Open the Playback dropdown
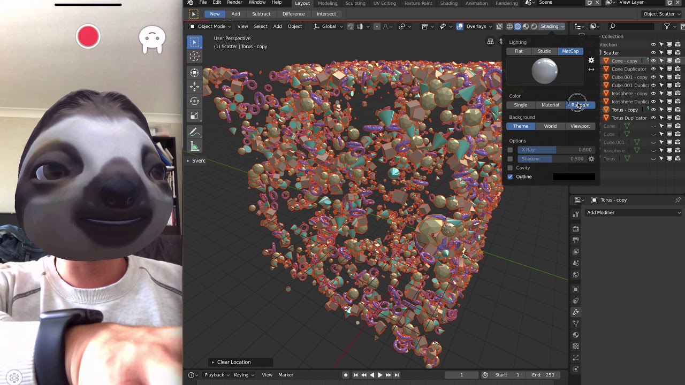The width and height of the screenshot is (685, 385). (x=217, y=375)
